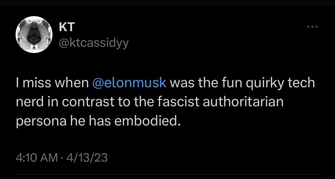
Task: Select the date 4/13/23
Action: (86, 157)
